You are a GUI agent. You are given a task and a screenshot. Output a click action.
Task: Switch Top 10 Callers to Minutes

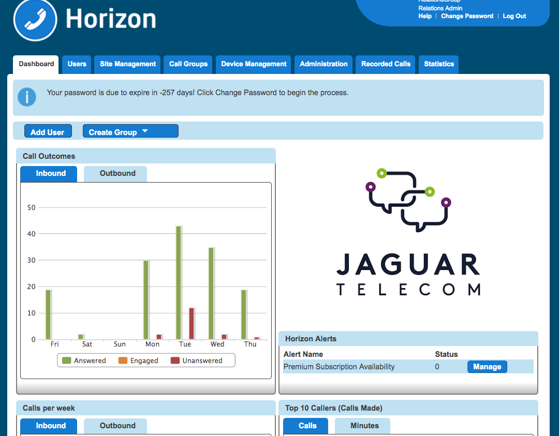click(x=364, y=426)
